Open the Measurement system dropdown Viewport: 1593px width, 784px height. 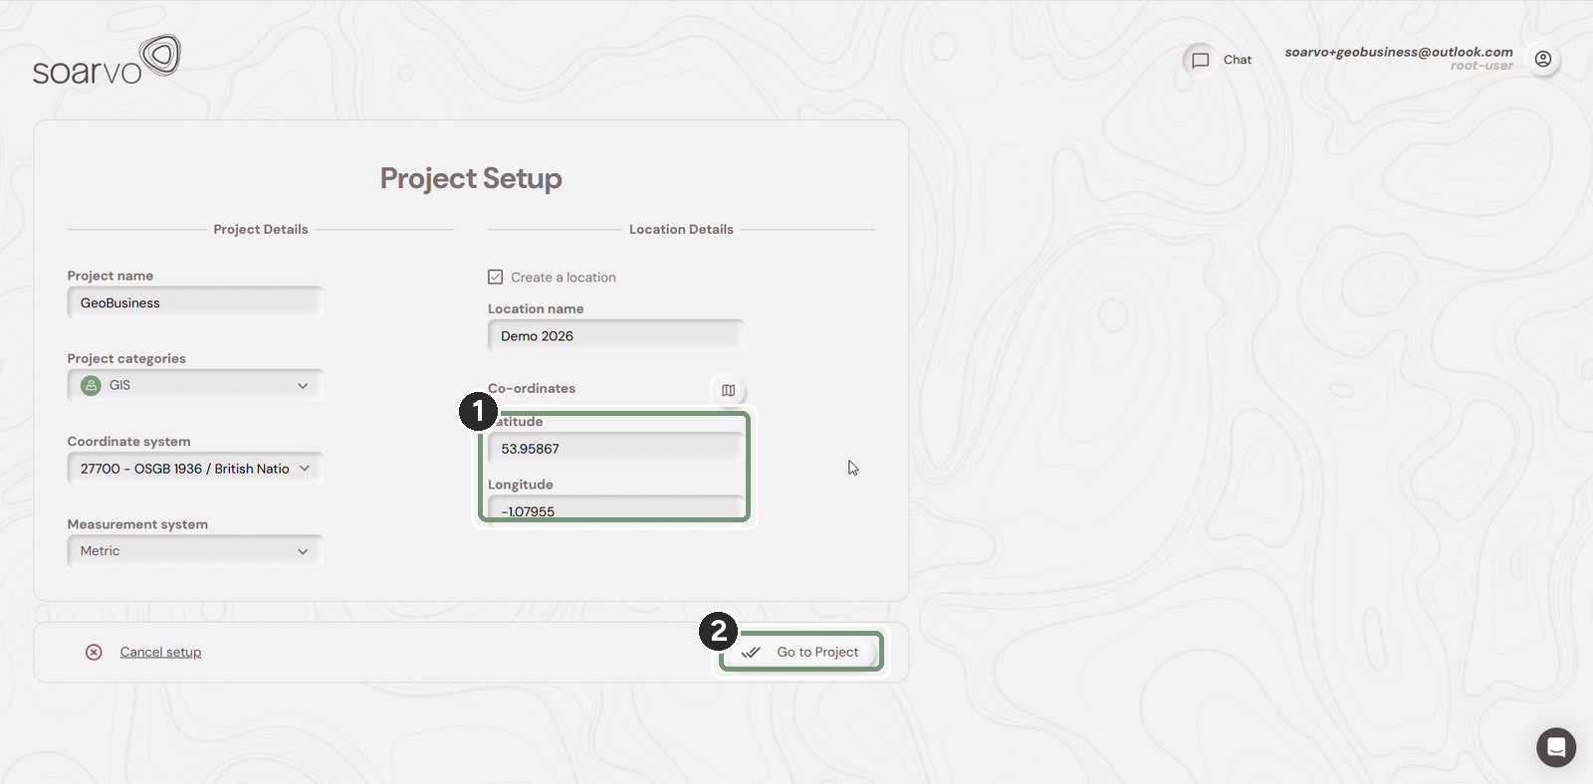[195, 551]
